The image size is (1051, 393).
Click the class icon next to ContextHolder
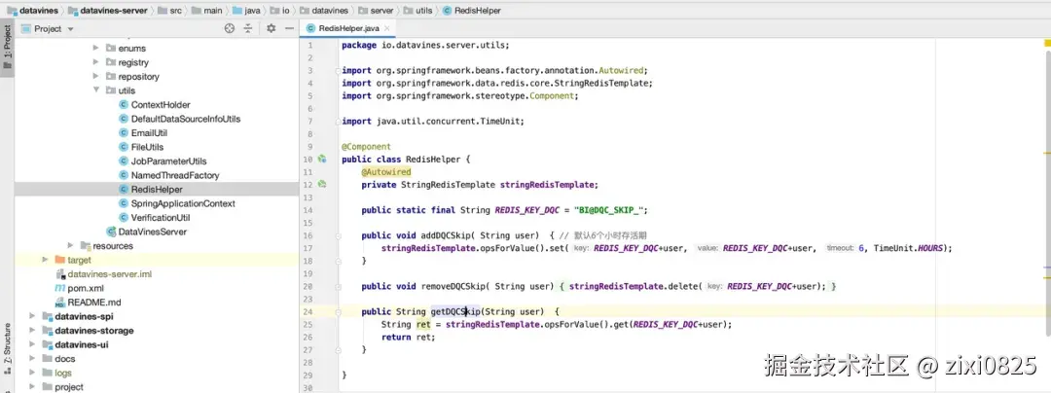point(124,104)
